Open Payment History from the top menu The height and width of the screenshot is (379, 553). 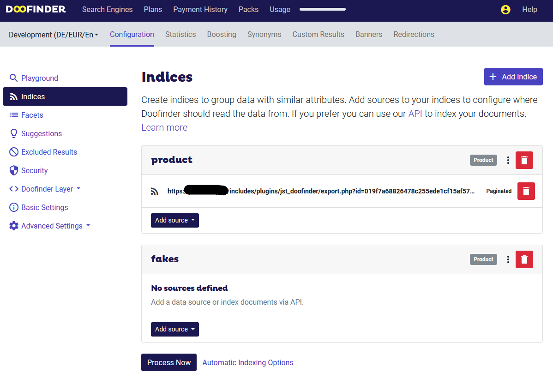(200, 9)
